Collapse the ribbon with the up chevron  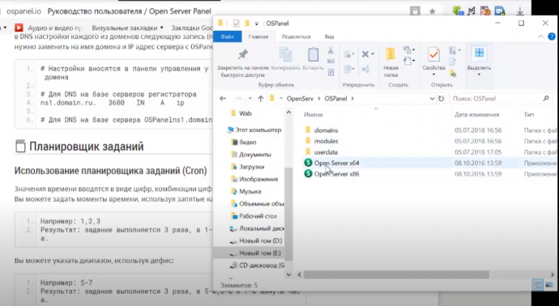[541, 36]
